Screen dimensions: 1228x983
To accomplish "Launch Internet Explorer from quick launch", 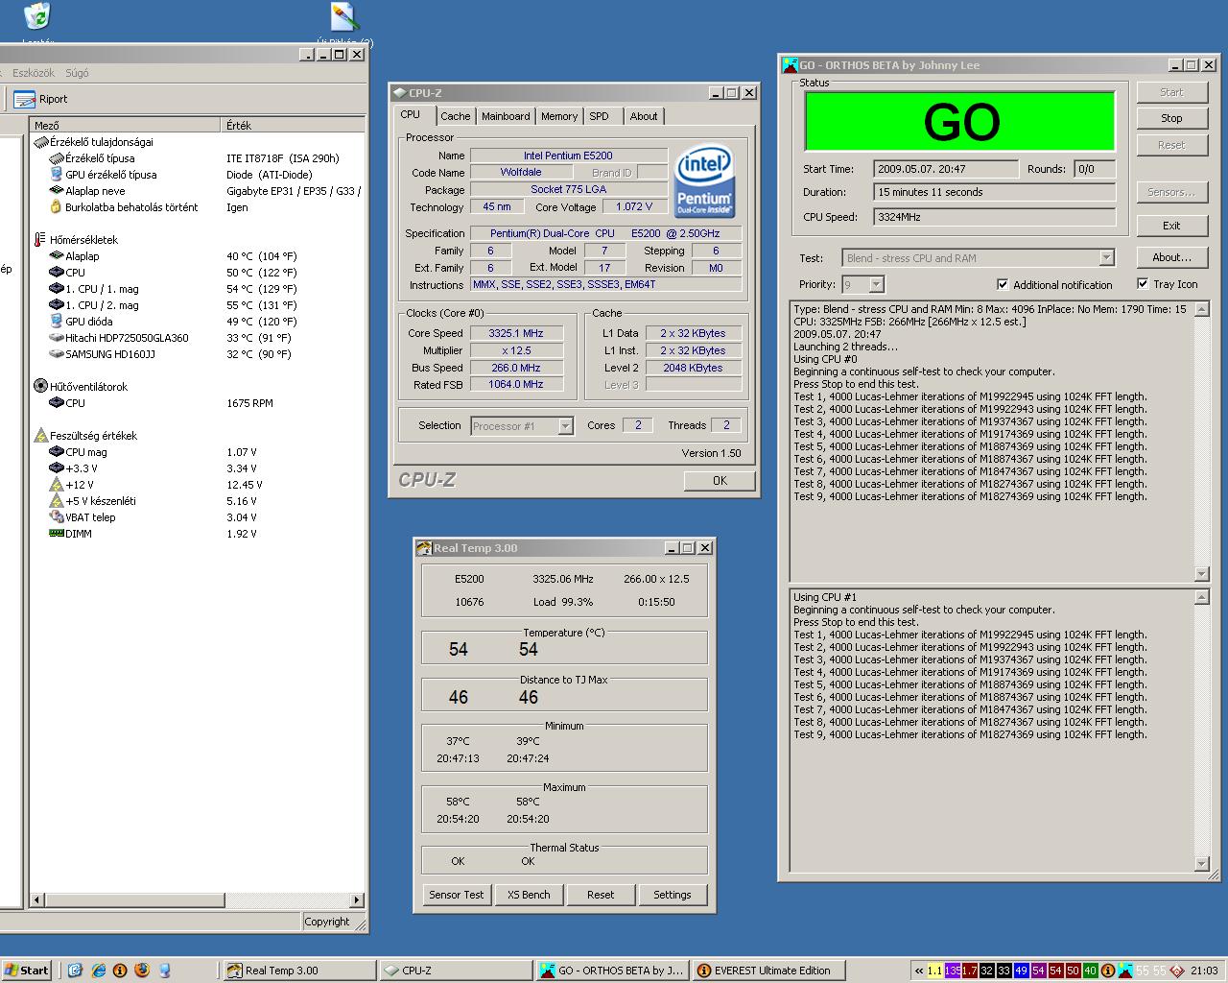I will (x=98, y=971).
